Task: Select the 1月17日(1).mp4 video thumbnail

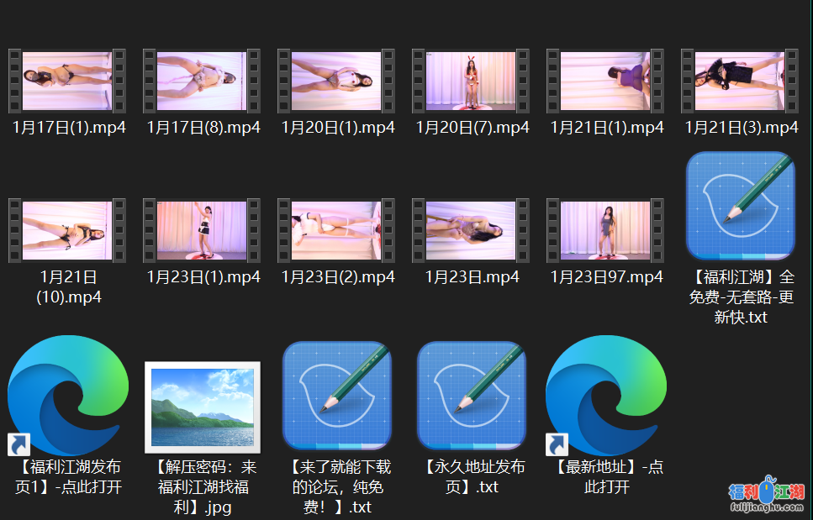Action: [67, 81]
